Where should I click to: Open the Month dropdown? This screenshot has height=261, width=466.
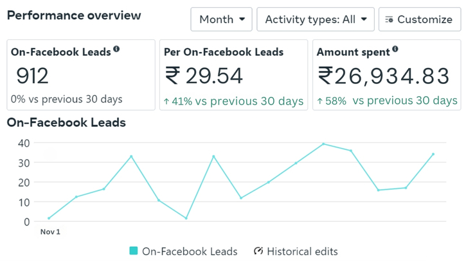click(221, 20)
